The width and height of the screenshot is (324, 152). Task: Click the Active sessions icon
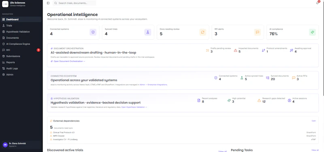(289, 100)
